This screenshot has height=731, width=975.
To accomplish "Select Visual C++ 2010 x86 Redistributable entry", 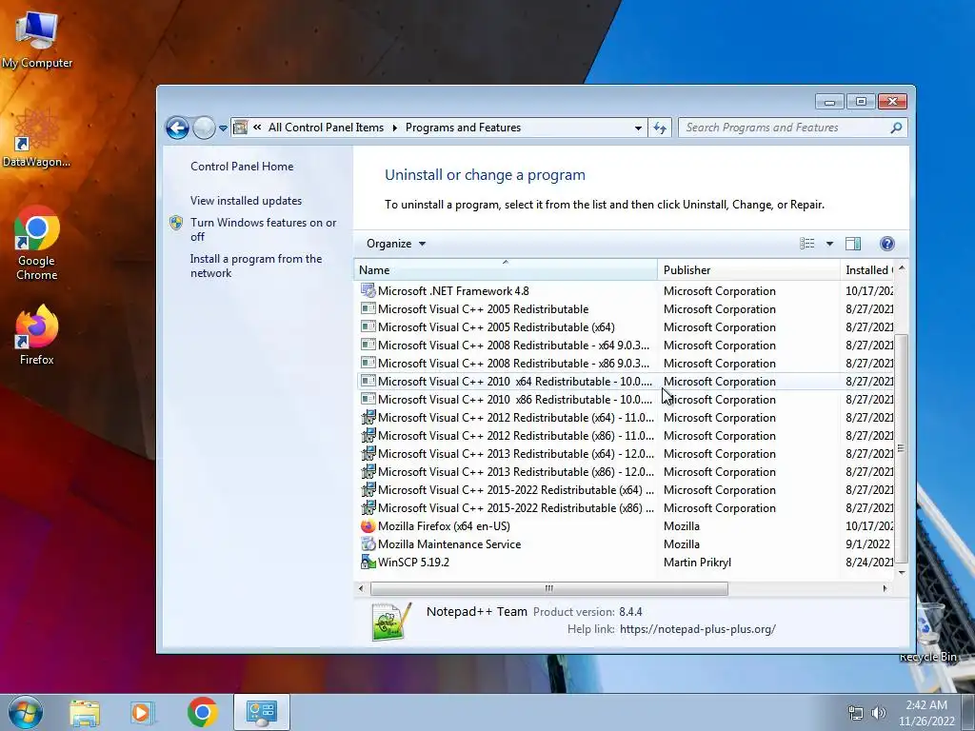I will click(x=515, y=399).
